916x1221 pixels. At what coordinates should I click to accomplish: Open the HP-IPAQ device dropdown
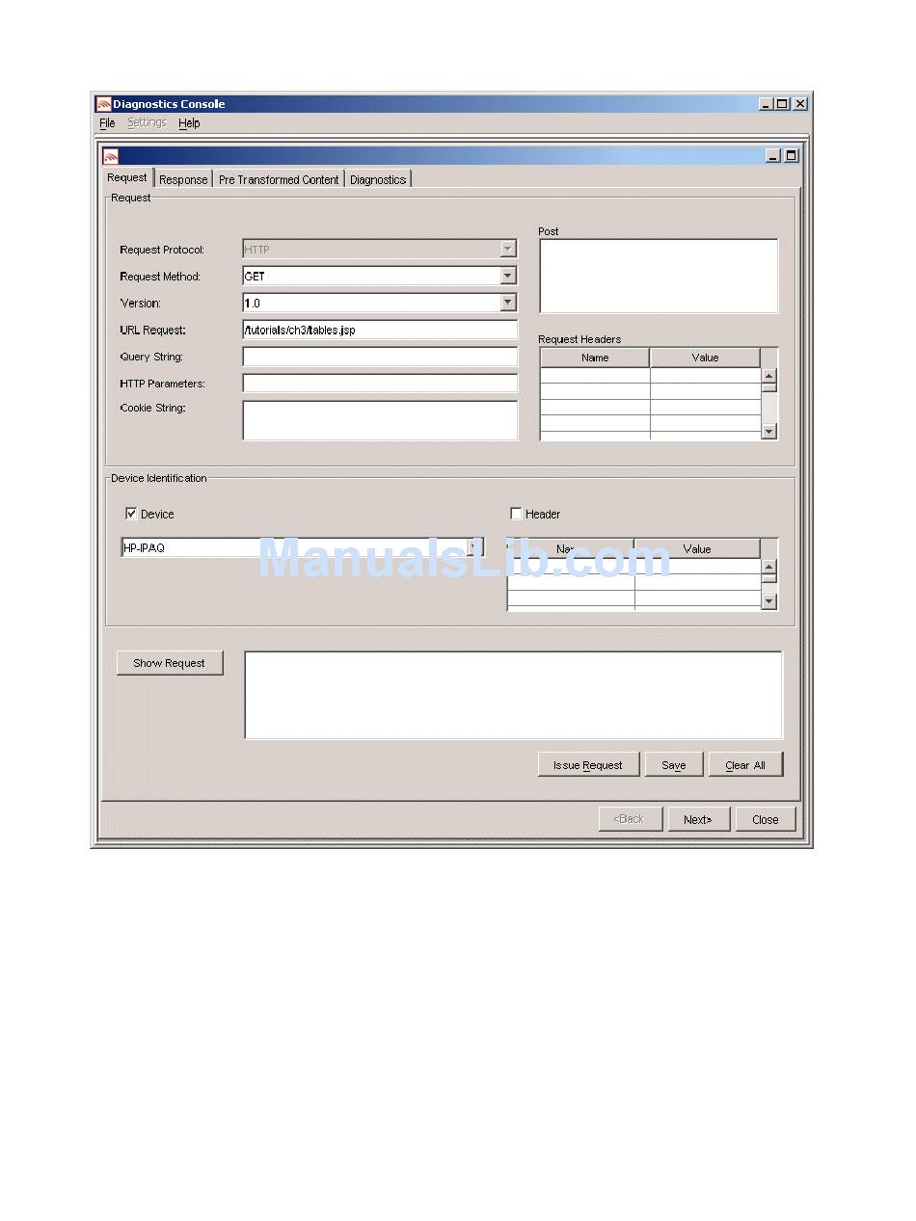click(x=473, y=547)
